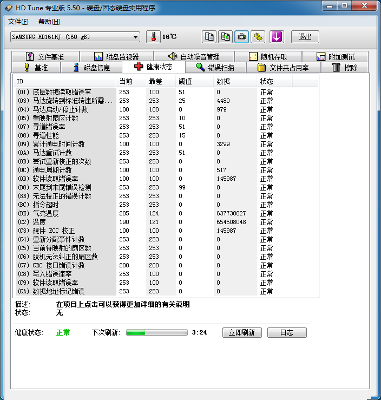Click the 日志 button
This screenshot has width=381, height=400.
click(x=287, y=332)
